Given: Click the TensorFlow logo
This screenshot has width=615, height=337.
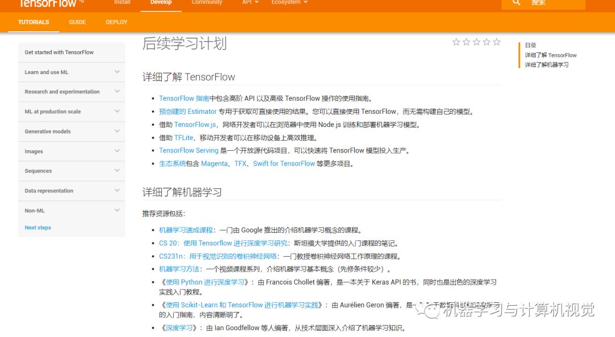Looking at the screenshot, I should [x=50, y=3].
